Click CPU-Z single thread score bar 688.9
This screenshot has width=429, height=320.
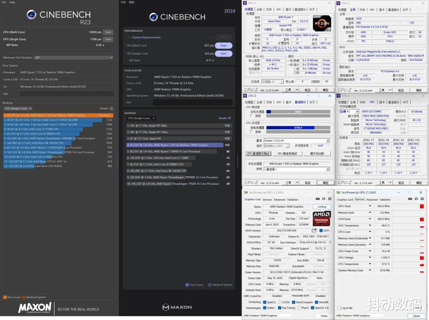click(298, 112)
